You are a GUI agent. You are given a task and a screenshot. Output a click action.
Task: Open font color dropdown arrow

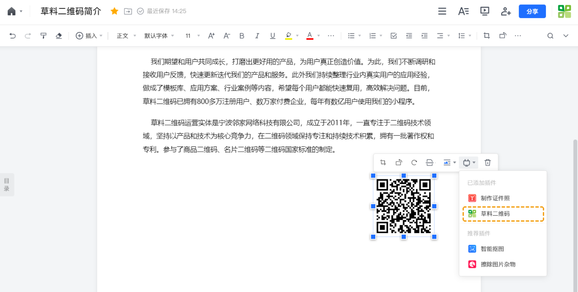319,36
